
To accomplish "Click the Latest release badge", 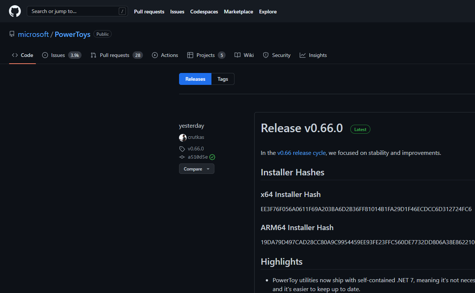I will 360,130.
